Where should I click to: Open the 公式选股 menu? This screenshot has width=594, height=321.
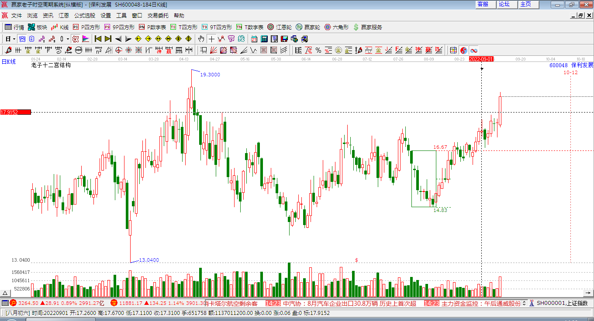(84, 16)
